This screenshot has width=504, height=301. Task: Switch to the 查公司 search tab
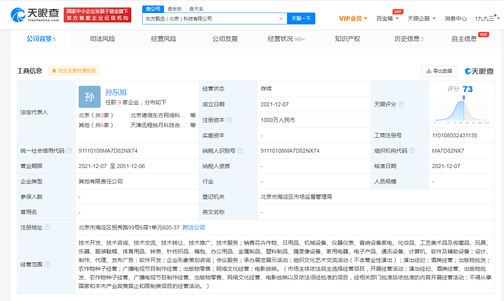(x=153, y=9)
